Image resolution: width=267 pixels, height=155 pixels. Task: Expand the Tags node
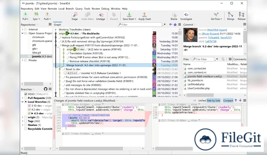22,121
